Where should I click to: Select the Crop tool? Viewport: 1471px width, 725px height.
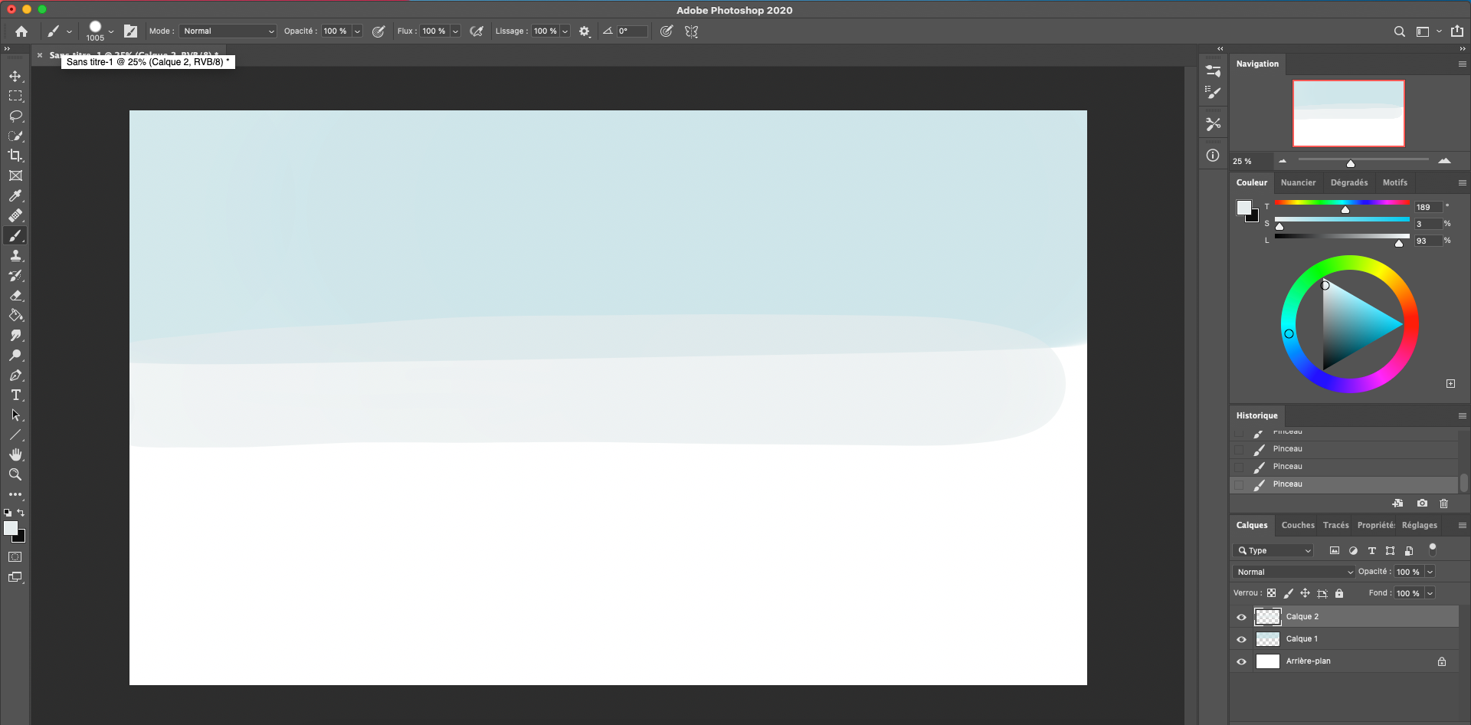tap(15, 156)
